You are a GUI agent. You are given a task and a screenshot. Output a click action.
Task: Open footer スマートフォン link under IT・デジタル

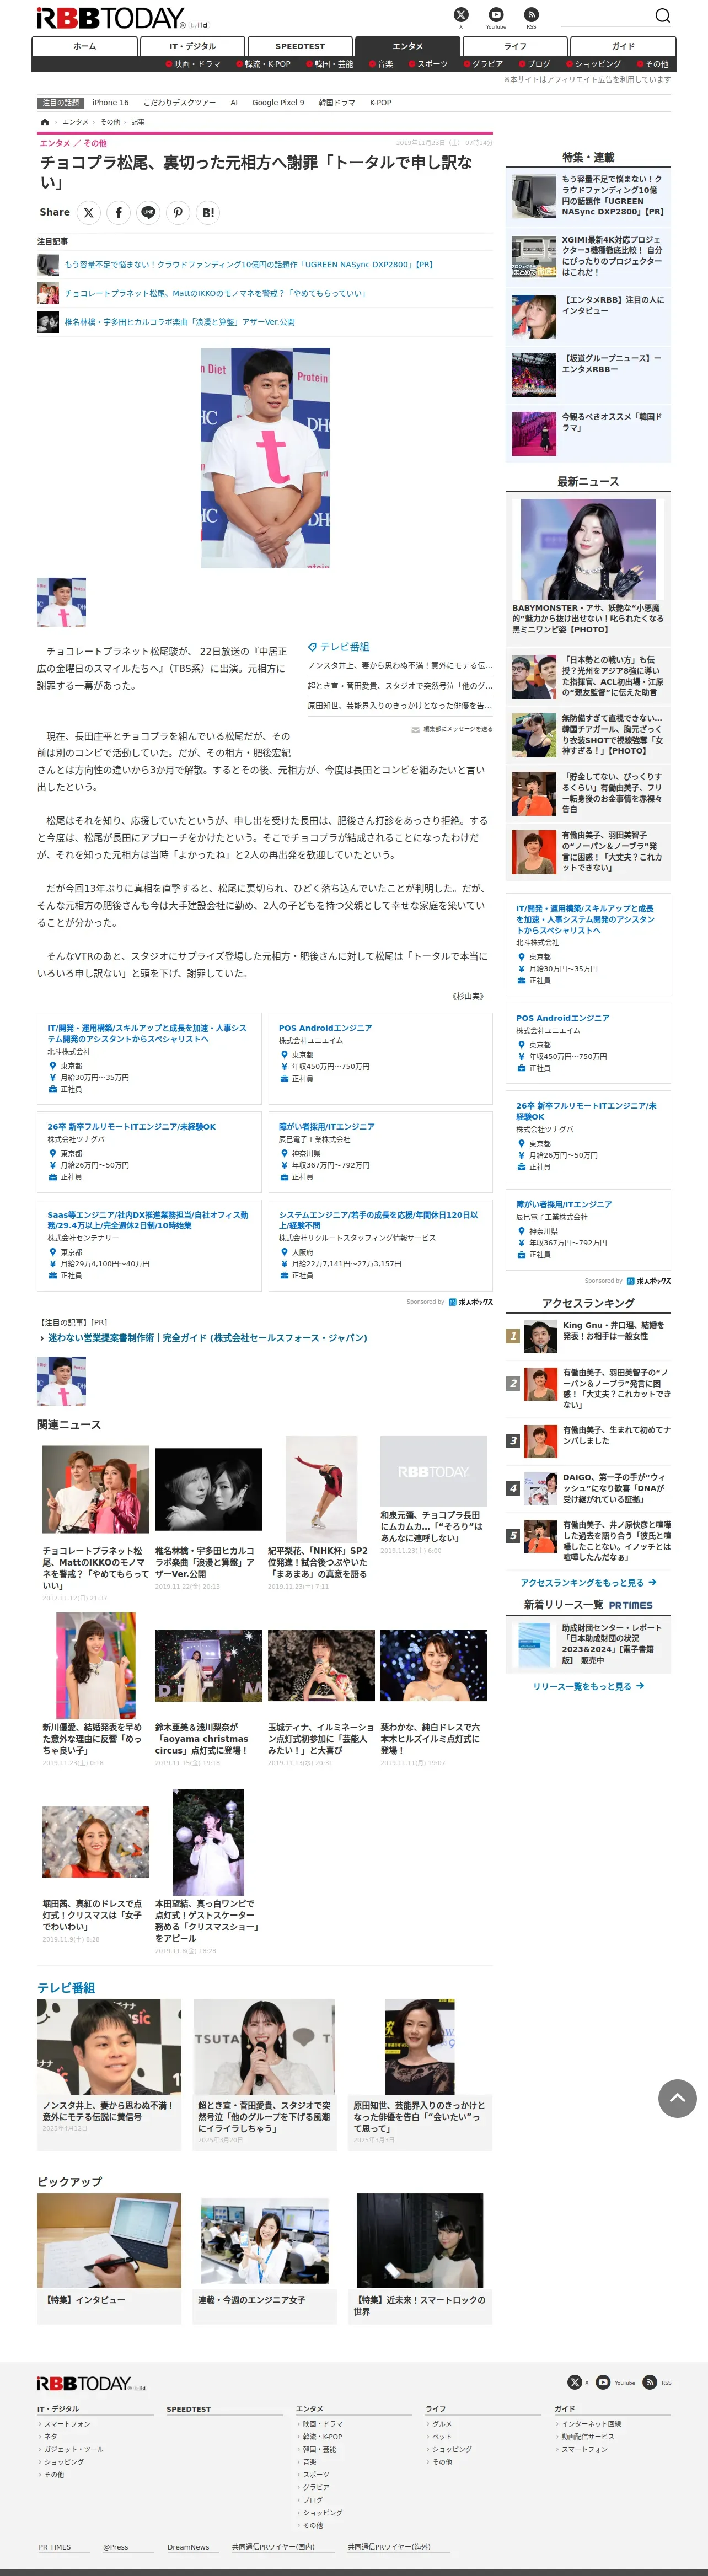pyautogui.click(x=67, y=2424)
